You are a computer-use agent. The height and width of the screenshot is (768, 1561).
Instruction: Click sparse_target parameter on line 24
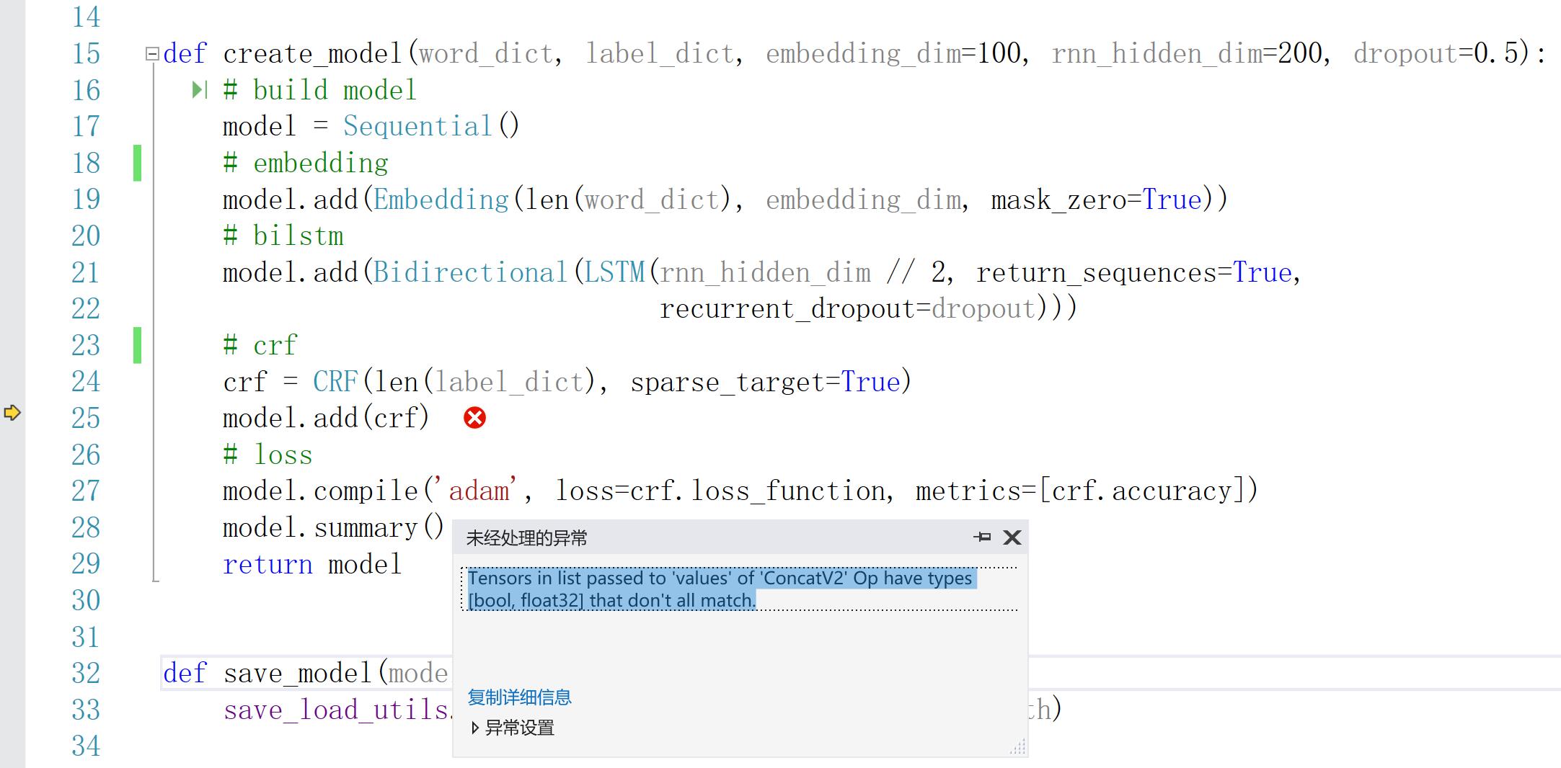[x=727, y=382]
